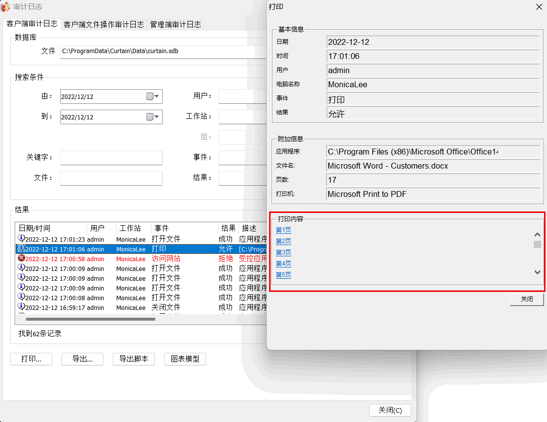Switch to 管理端审计日志 tab
Screen dimensions: 547x422
coord(175,24)
